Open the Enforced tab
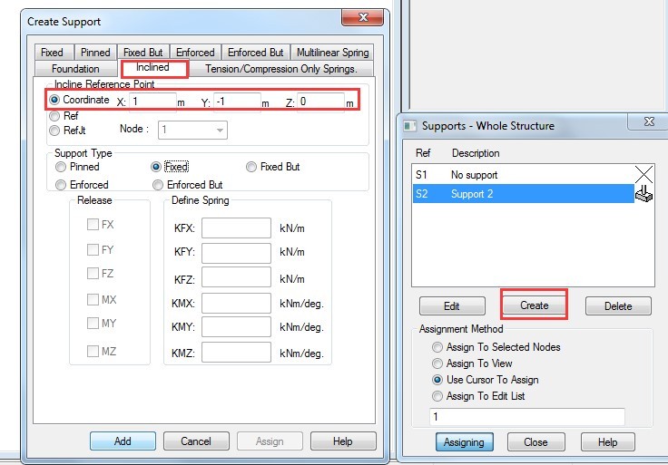This screenshot has width=668, height=465. (x=195, y=53)
